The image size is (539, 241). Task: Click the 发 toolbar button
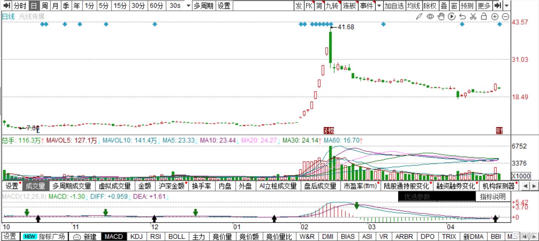(x=299, y=6)
